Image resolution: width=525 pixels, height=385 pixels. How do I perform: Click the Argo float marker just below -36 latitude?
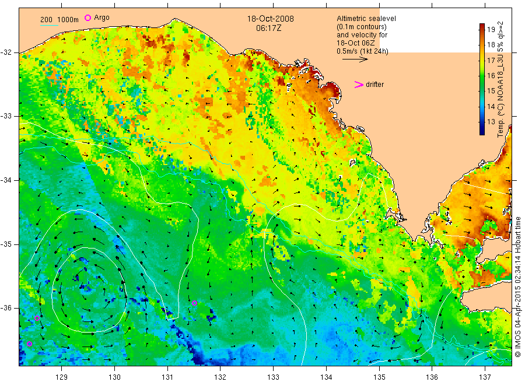coord(37,318)
